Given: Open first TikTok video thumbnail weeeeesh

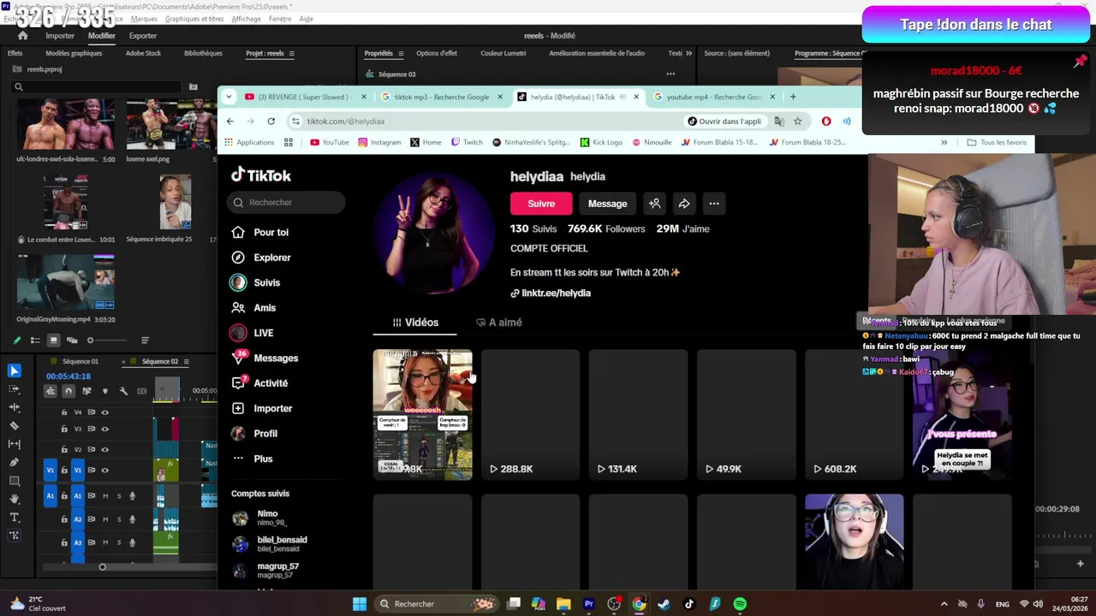Looking at the screenshot, I should 422,414.
